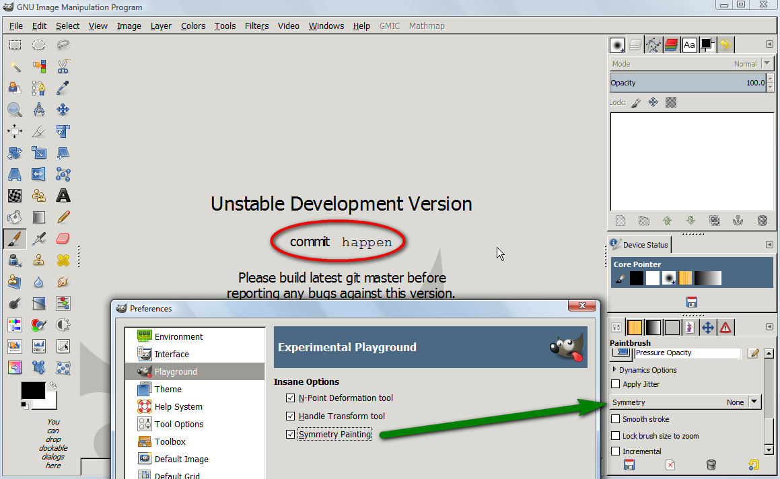Expand the Dynamics Options section

pyautogui.click(x=614, y=369)
